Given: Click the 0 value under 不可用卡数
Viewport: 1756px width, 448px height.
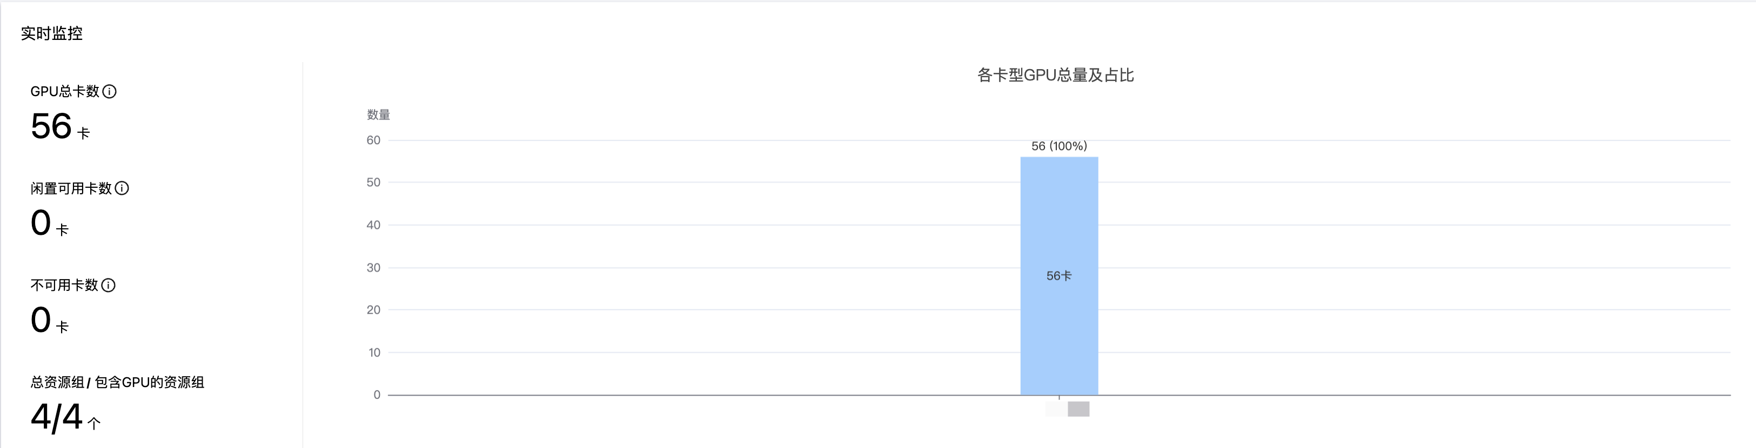Looking at the screenshot, I should [x=41, y=320].
